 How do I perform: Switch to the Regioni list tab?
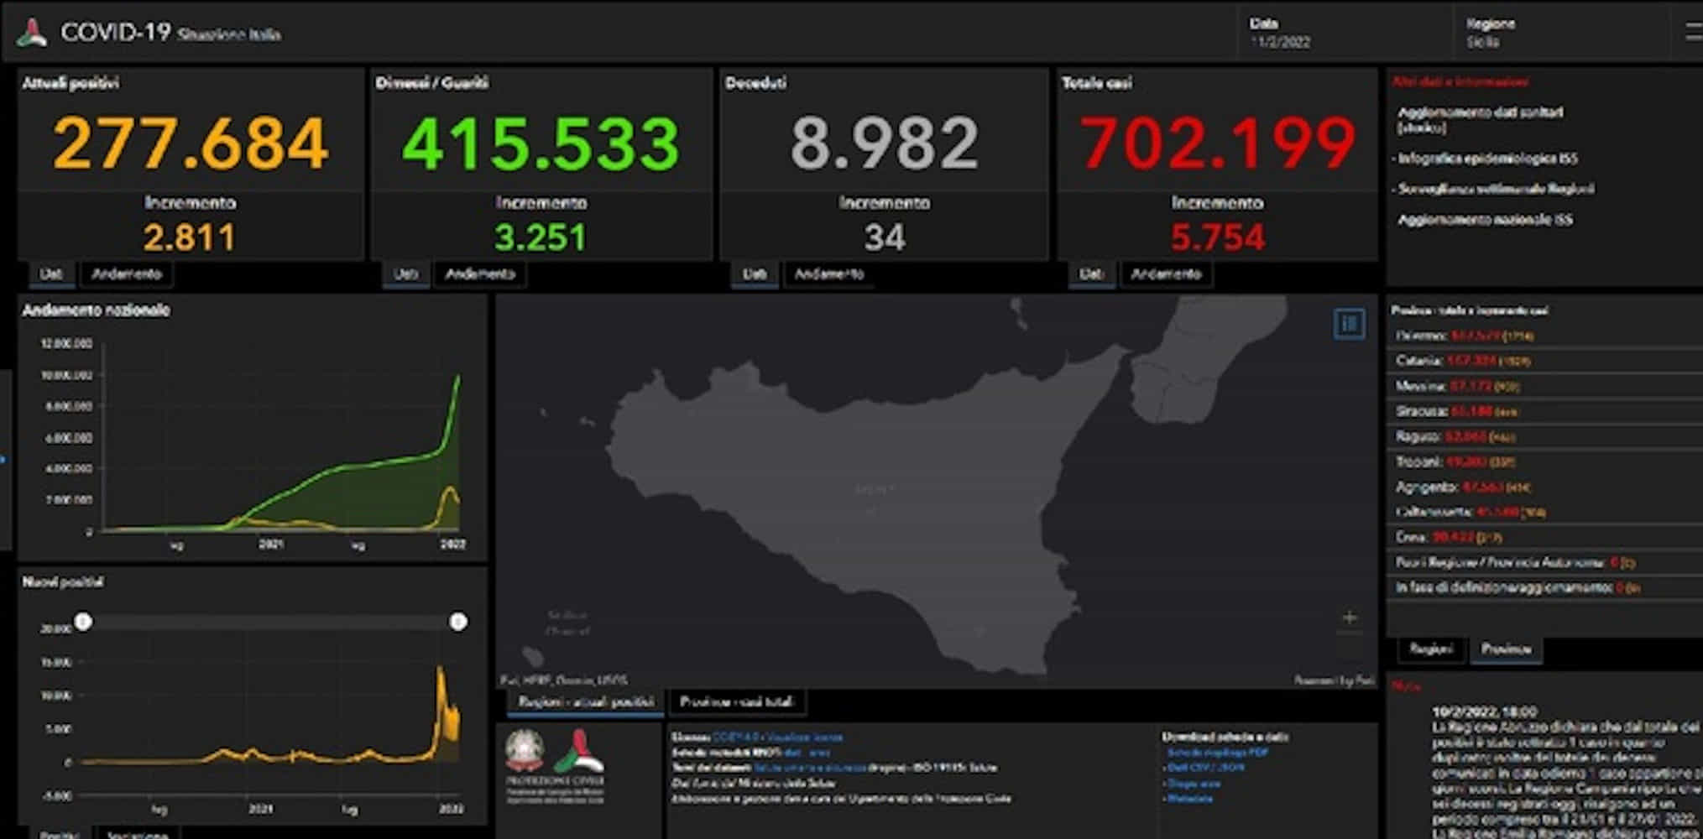(1431, 649)
